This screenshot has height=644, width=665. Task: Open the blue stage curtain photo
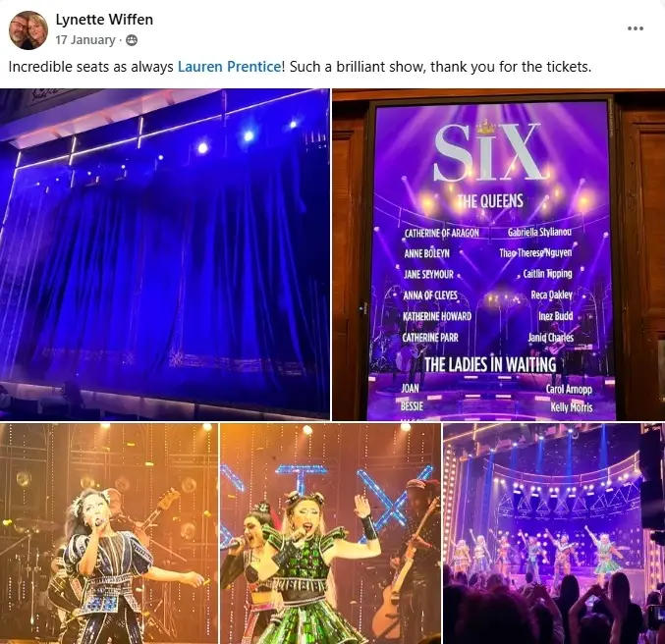click(x=165, y=254)
